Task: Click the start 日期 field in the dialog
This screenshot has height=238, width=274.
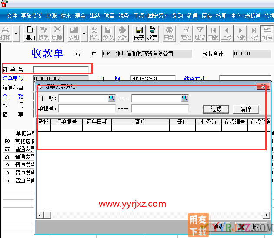Action: click(x=84, y=98)
